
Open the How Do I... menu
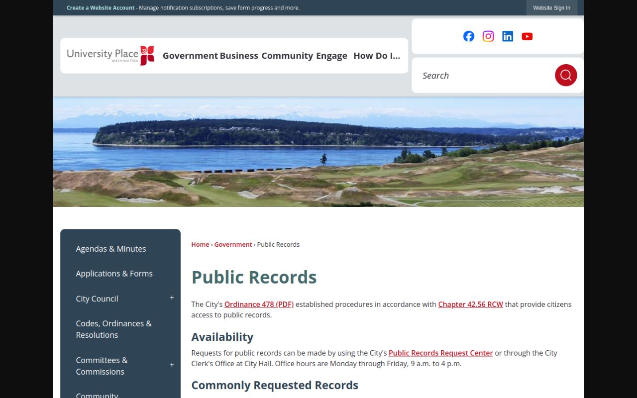click(x=377, y=56)
